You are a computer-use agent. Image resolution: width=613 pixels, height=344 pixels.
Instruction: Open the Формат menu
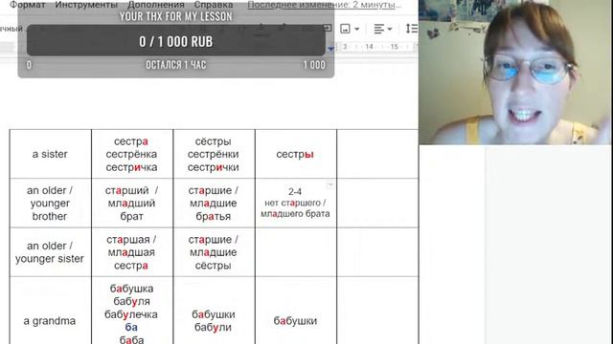point(28,5)
